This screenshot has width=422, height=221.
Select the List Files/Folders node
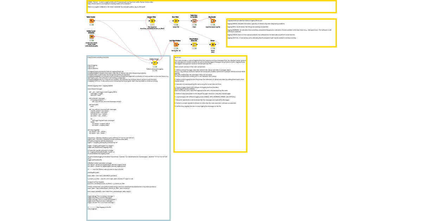click(175, 45)
